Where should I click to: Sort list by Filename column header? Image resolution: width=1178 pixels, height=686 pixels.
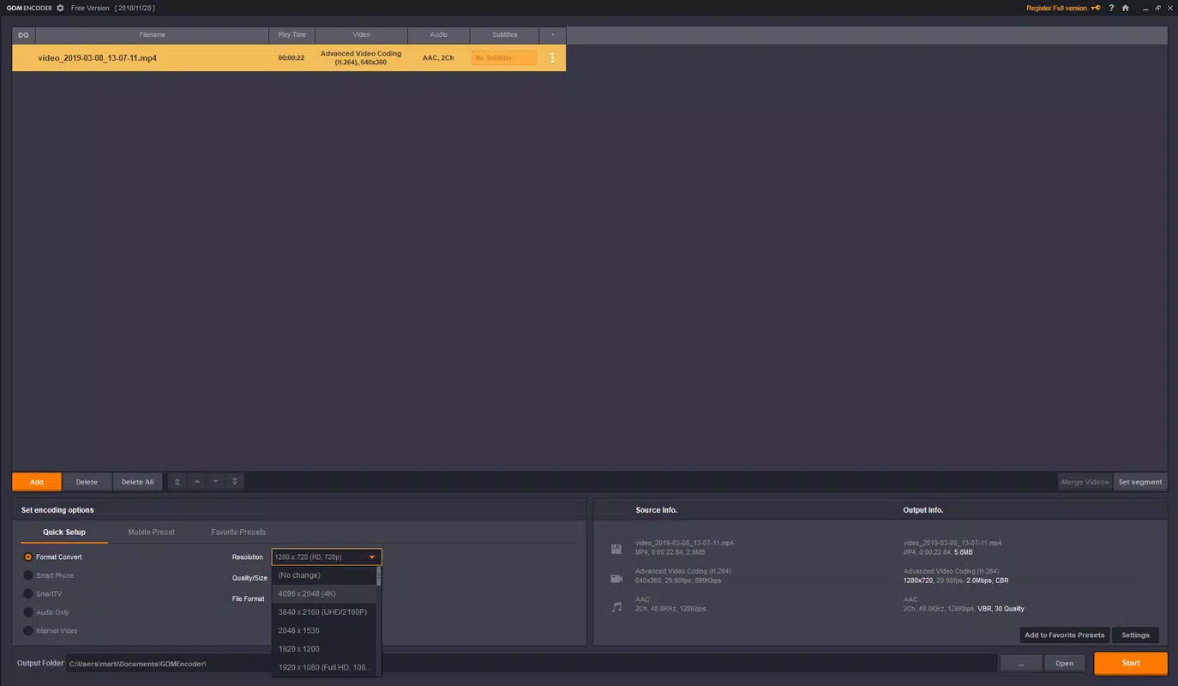[x=153, y=35]
